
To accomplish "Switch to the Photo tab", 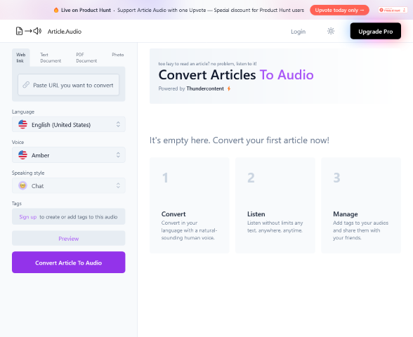I will point(118,55).
